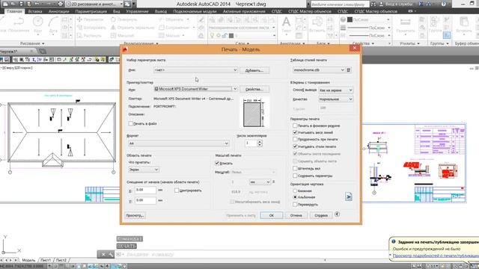Viewport: 479px width, 269px height.
Task: Click the OK button in print dialog
Action: coord(271,215)
